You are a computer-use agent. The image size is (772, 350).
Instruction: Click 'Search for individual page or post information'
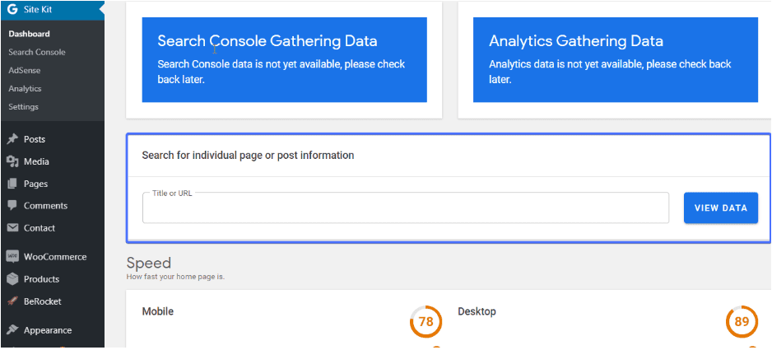[249, 156]
